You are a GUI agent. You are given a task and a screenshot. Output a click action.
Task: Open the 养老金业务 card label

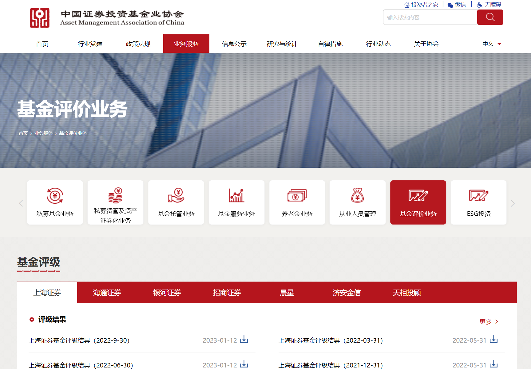click(x=297, y=214)
